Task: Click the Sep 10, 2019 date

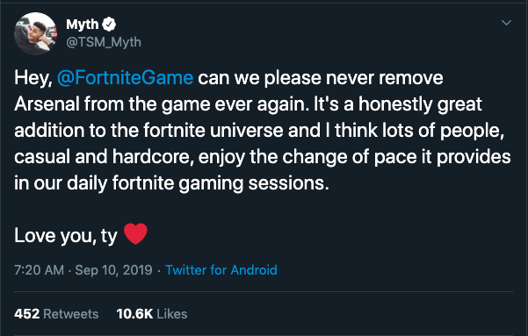Action: click(114, 270)
